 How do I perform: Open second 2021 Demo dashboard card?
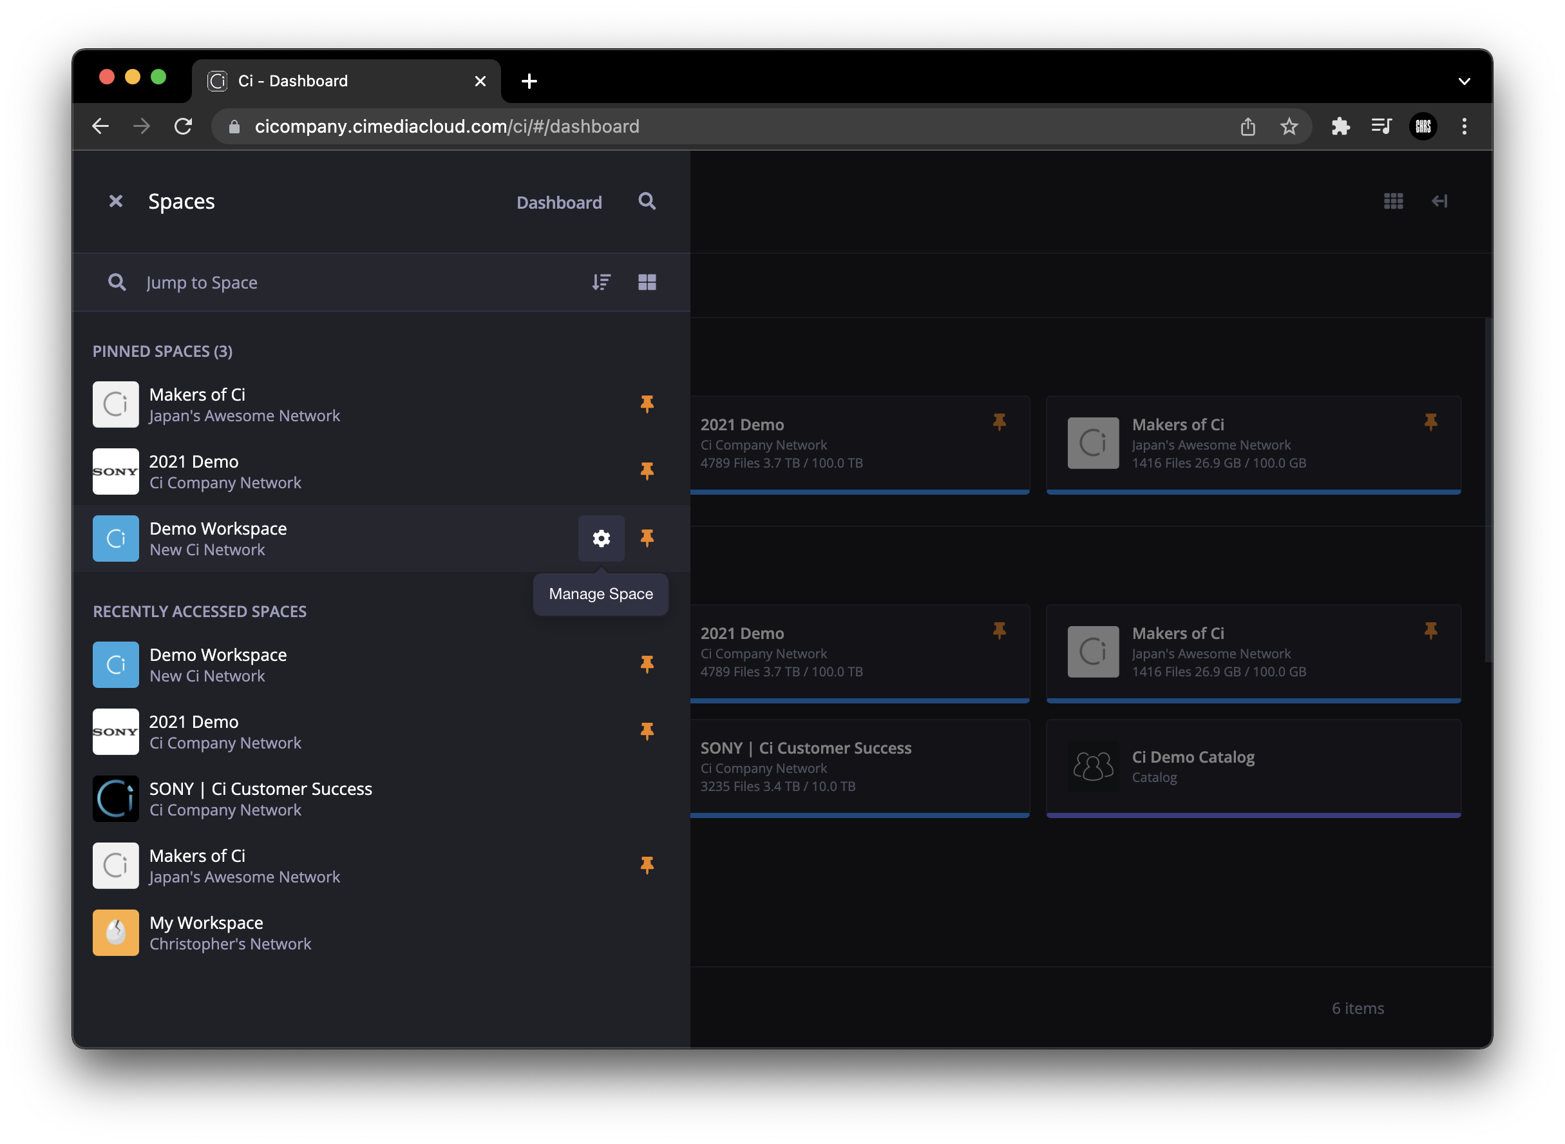click(860, 654)
